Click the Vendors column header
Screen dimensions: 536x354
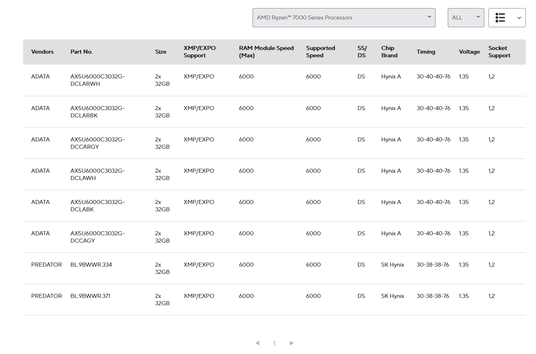pos(42,52)
